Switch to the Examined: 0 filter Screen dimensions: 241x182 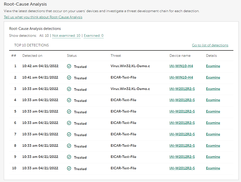[94, 35]
